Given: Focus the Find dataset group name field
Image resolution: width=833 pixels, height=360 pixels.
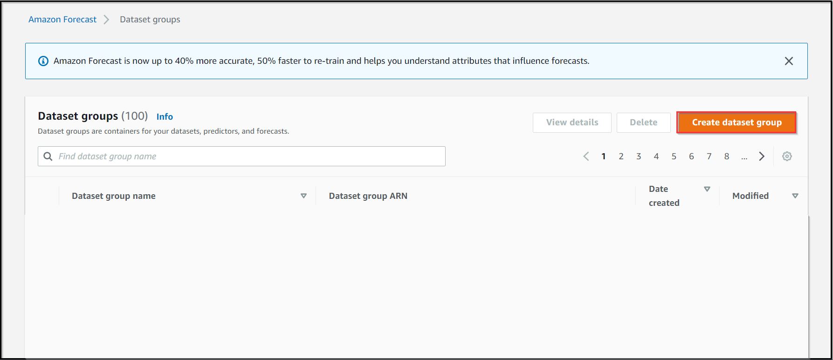Looking at the screenshot, I should [241, 156].
